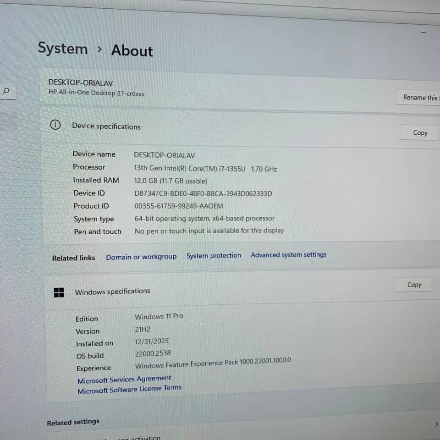Click the Version label
This screenshot has width=440, height=440.
point(87,331)
